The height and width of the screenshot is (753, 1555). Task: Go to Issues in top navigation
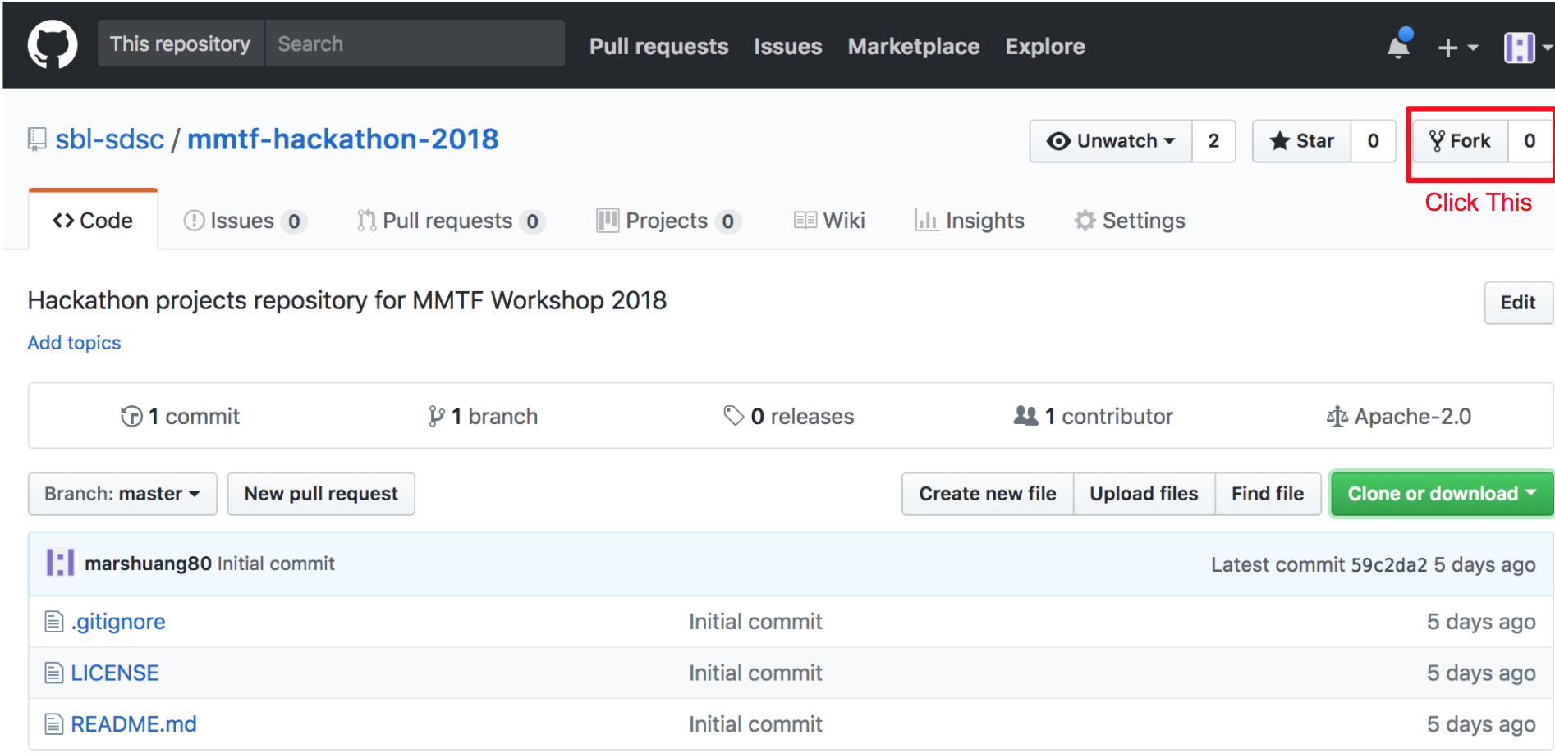click(787, 47)
